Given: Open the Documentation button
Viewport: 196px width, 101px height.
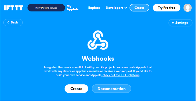Looking at the screenshot, I should (x=111, y=89).
